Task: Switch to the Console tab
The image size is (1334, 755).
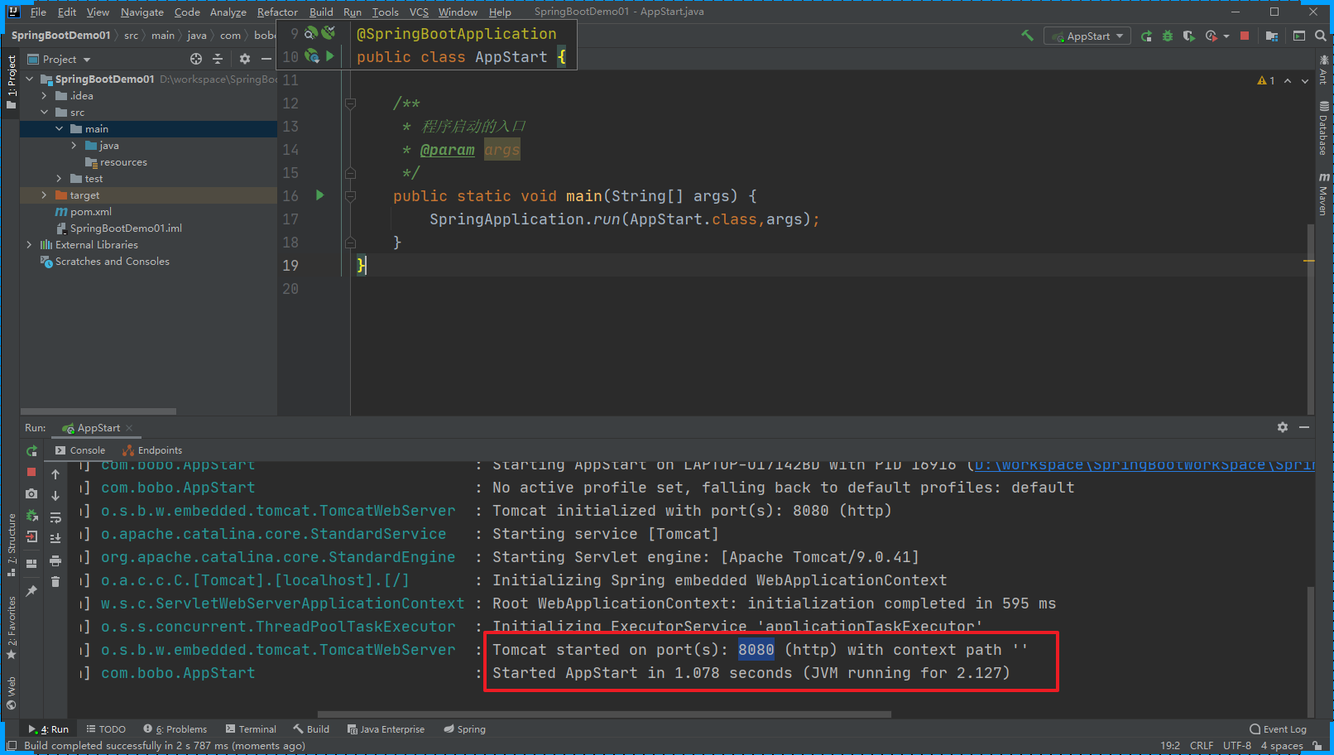Action: (80, 450)
